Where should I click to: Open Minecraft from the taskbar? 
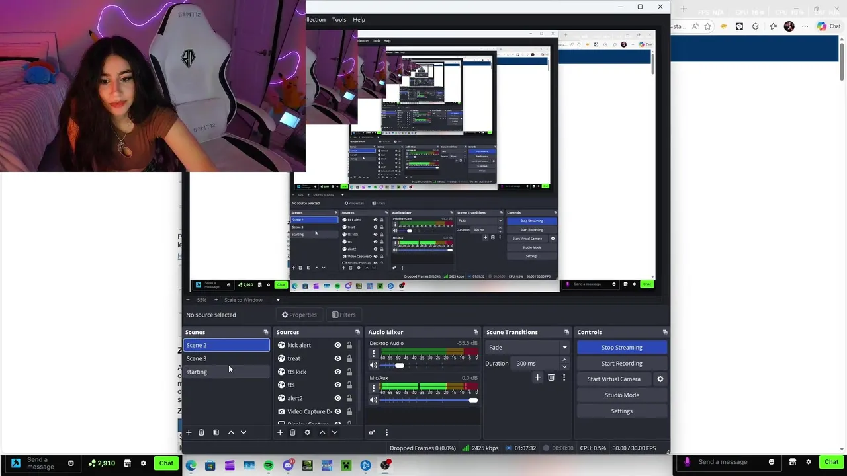[x=346, y=465]
